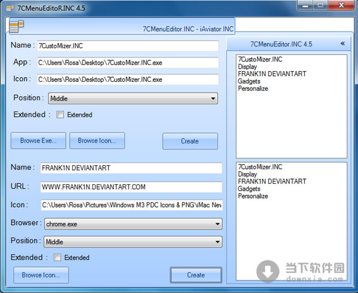This screenshot has width=358, height=293.
Task: Click the app section Icon path field
Action: pyautogui.click(x=128, y=79)
